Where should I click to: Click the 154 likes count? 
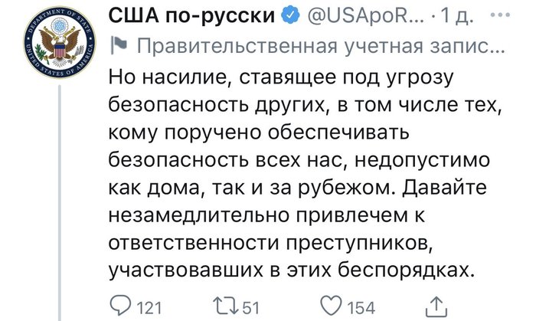360,307
